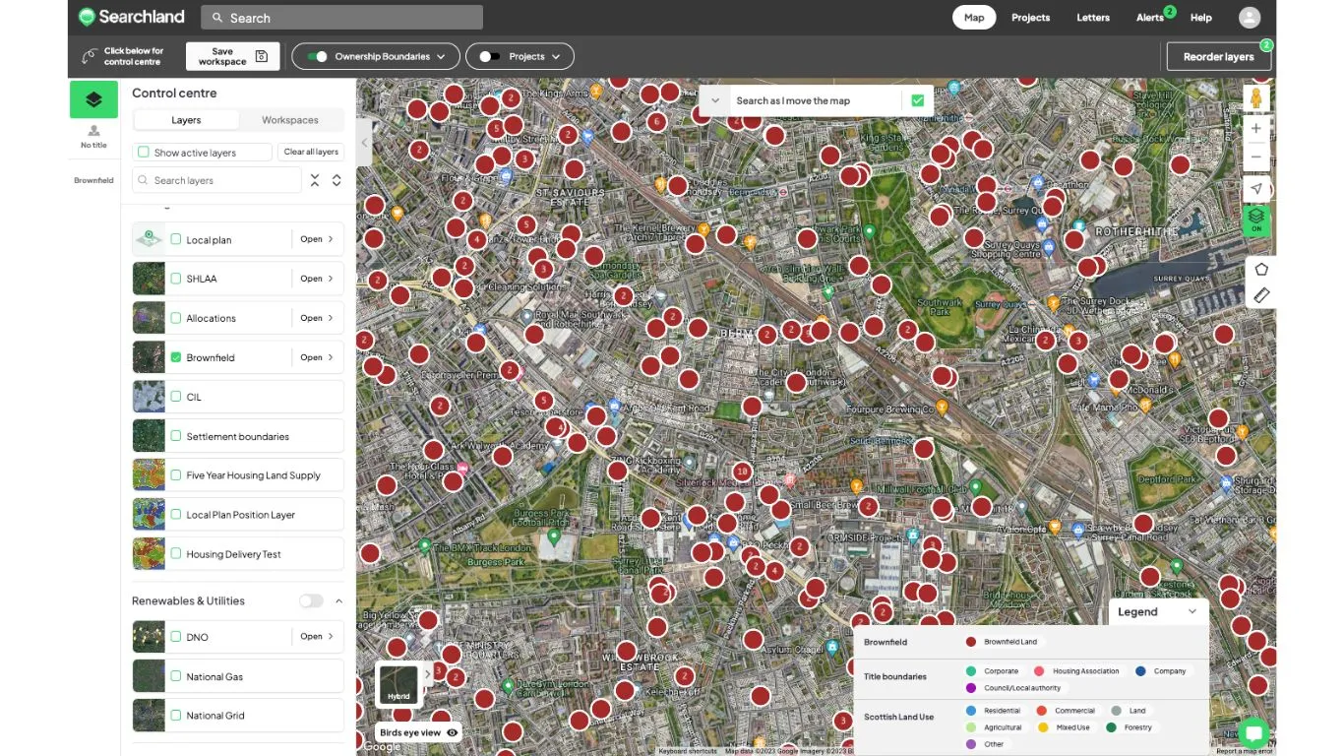1344x756 pixels.
Task: Select the polygon draw tool
Action: point(1260,270)
